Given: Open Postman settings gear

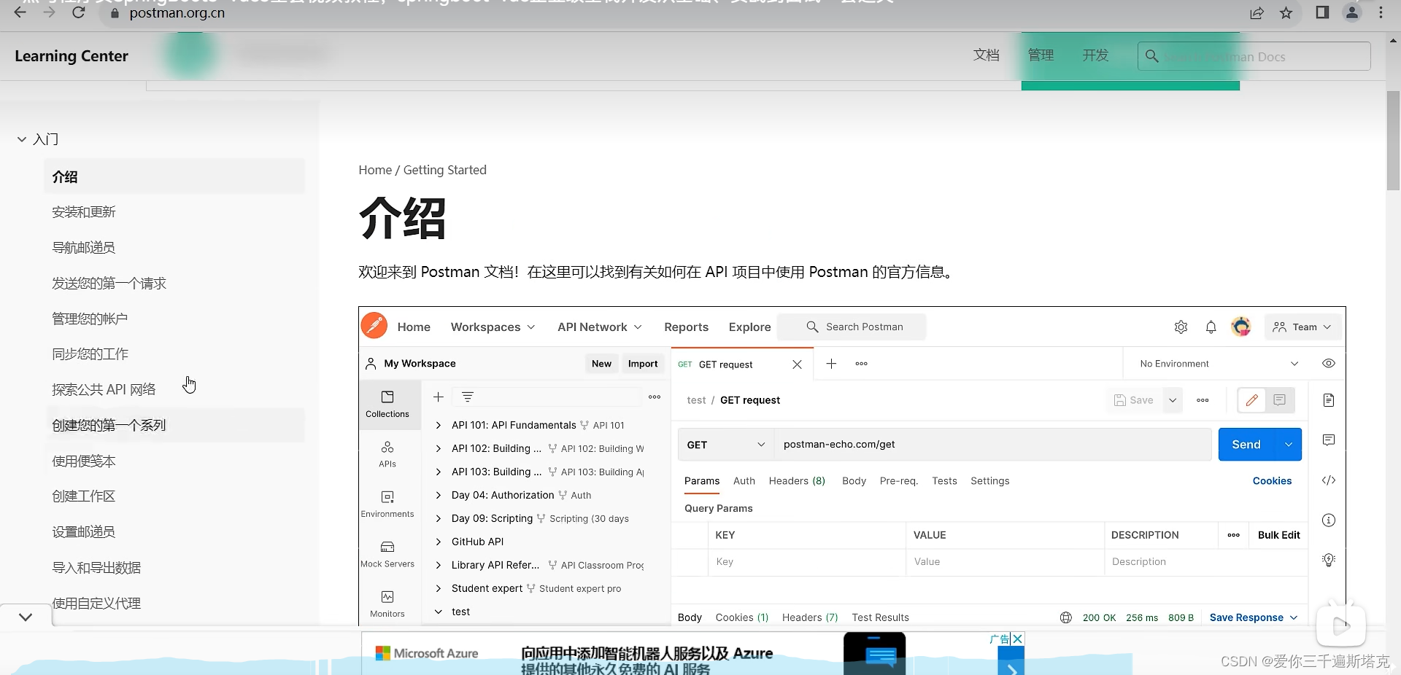Looking at the screenshot, I should (x=1181, y=327).
